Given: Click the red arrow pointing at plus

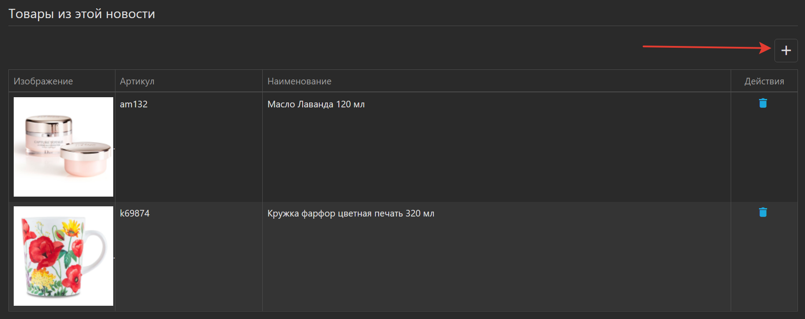Looking at the screenshot, I should click(706, 47).
